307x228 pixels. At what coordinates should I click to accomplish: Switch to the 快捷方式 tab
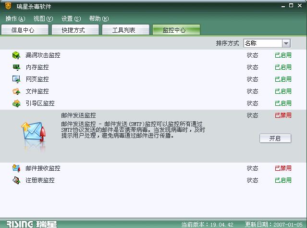[75, 30]
